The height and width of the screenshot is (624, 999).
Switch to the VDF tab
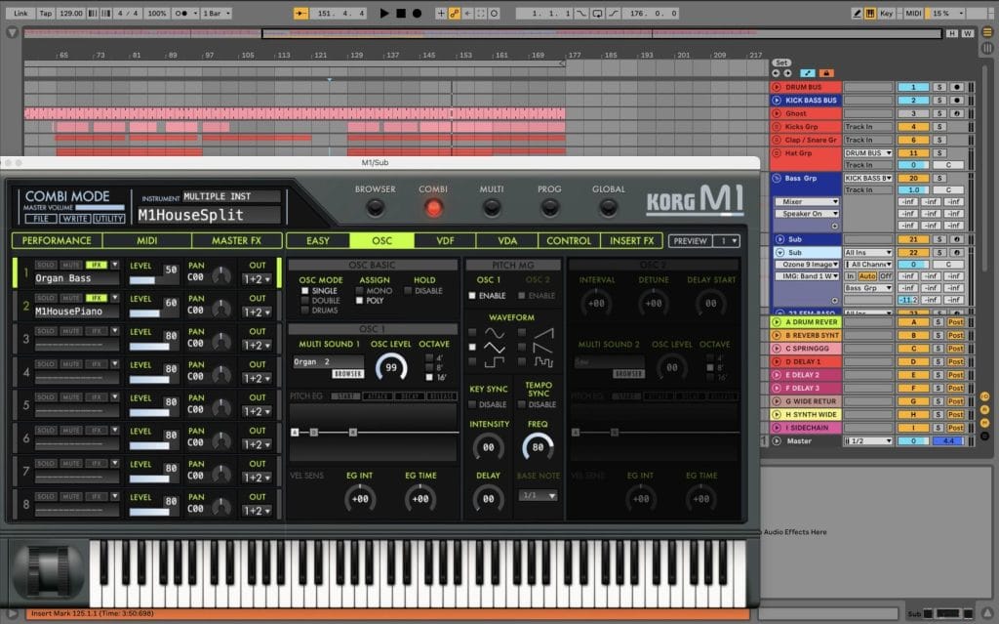coord(445,240)
